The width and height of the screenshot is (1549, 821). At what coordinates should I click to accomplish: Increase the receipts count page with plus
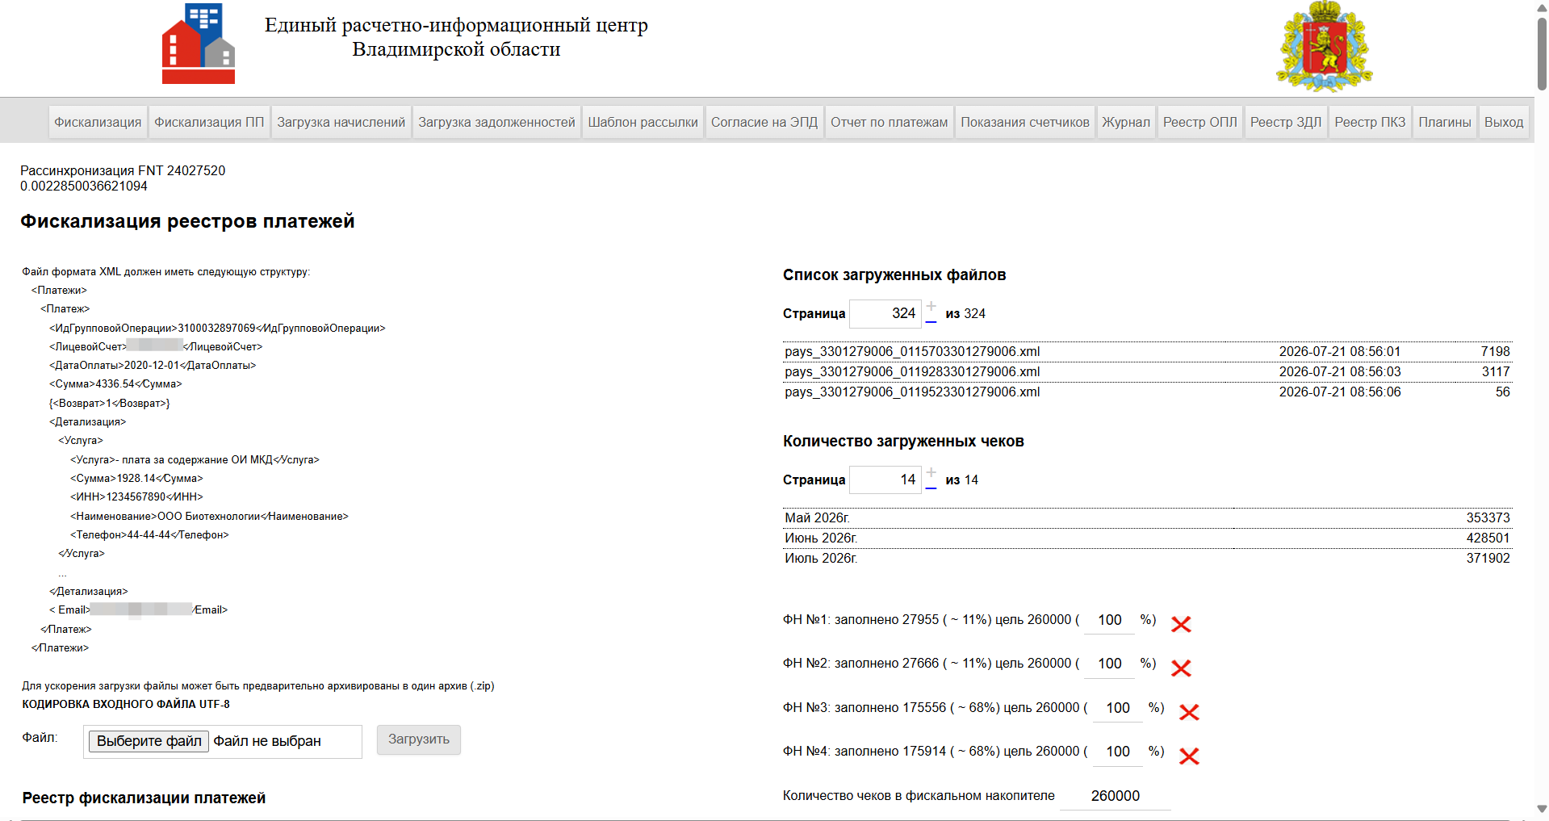(931, 472)
